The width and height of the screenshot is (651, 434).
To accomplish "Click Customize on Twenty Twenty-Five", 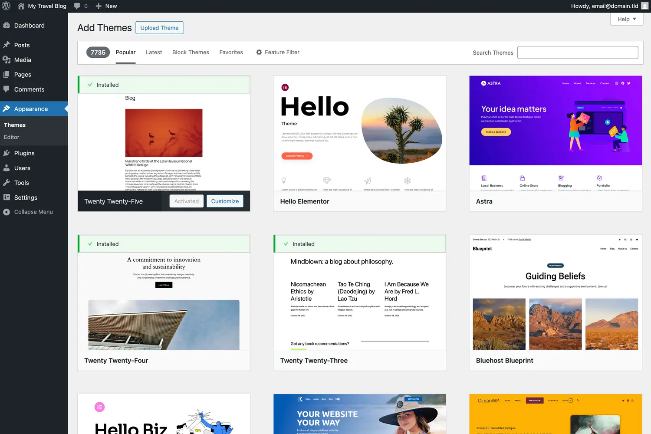I will pyautogui.click(x=225, y=201).
